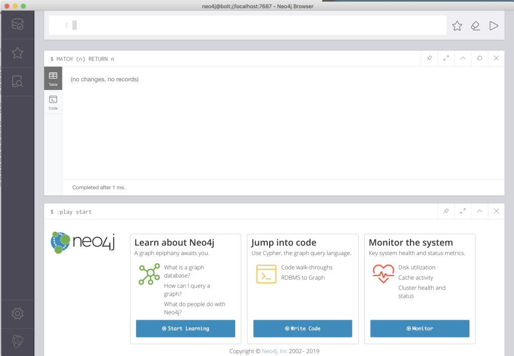Click the Write Code button

tap(302, 328)
